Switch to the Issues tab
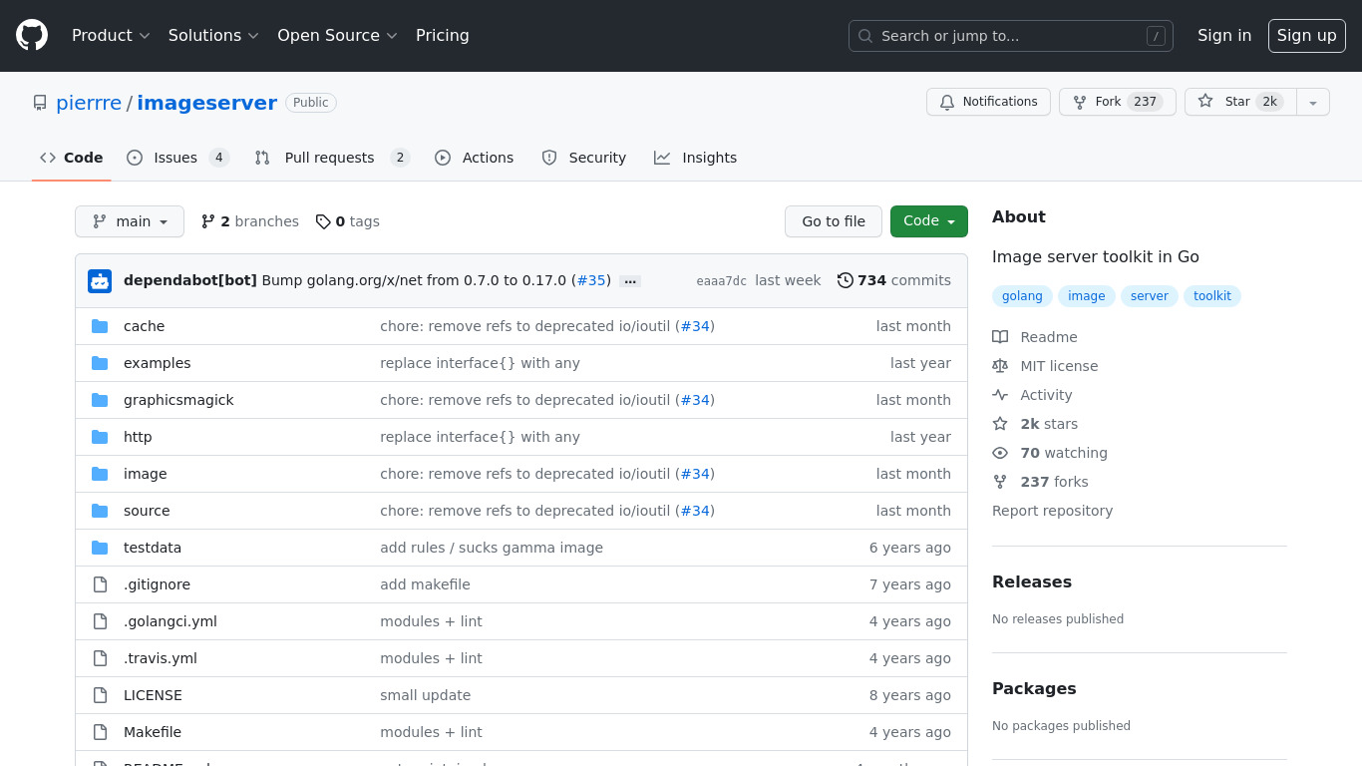Screen dimensions: 1362x766 tap(178, 158)
